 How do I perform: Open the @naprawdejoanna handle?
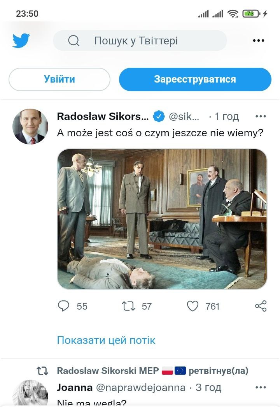pos(141,388)
